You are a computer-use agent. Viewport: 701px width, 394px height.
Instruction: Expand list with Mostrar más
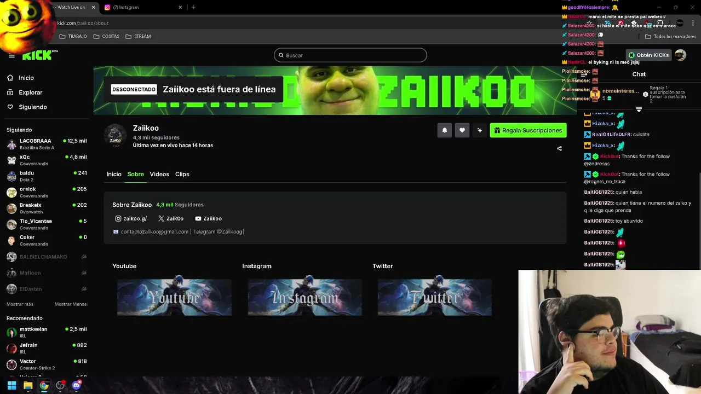pyautogui.click(x=20, y=304)
